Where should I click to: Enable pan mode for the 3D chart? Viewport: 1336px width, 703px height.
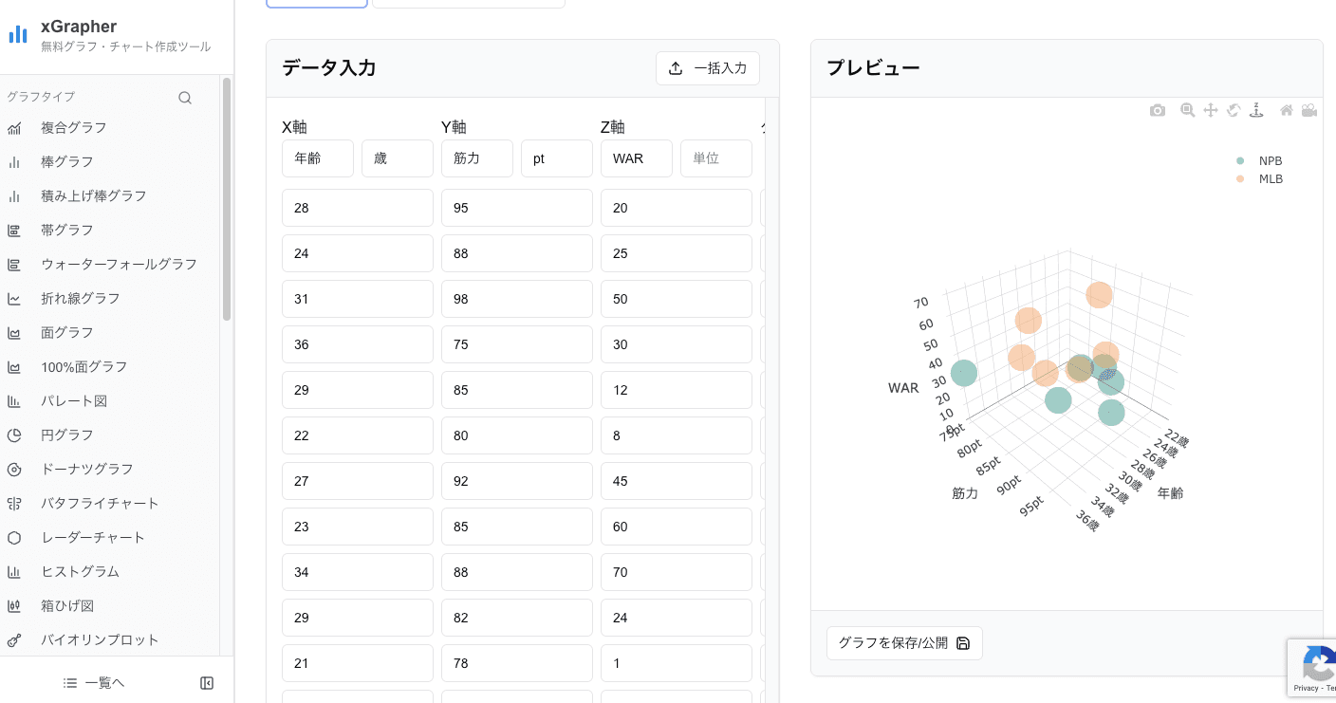tap(1211, 110)
